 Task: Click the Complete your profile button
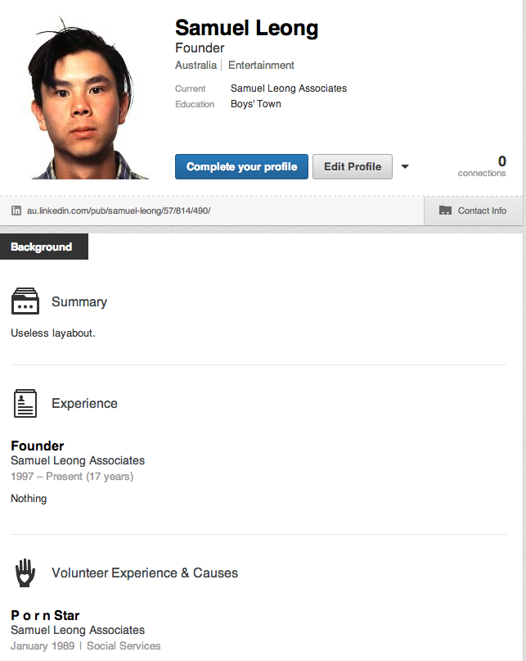coord(242,166)
